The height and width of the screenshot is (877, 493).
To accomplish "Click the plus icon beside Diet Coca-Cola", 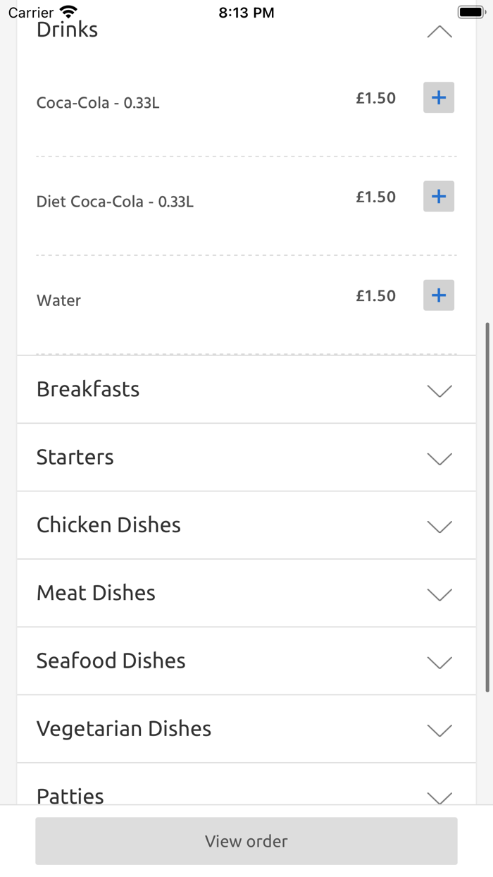I will (x=438, y=196).
